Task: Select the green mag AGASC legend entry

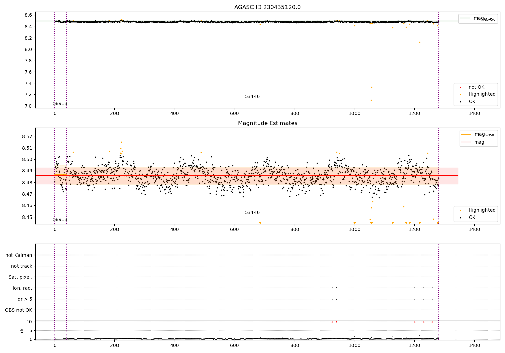Action: click(478, 18)
